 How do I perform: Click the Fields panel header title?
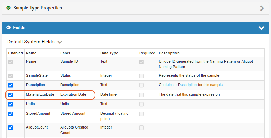click(x=19, y=28)
